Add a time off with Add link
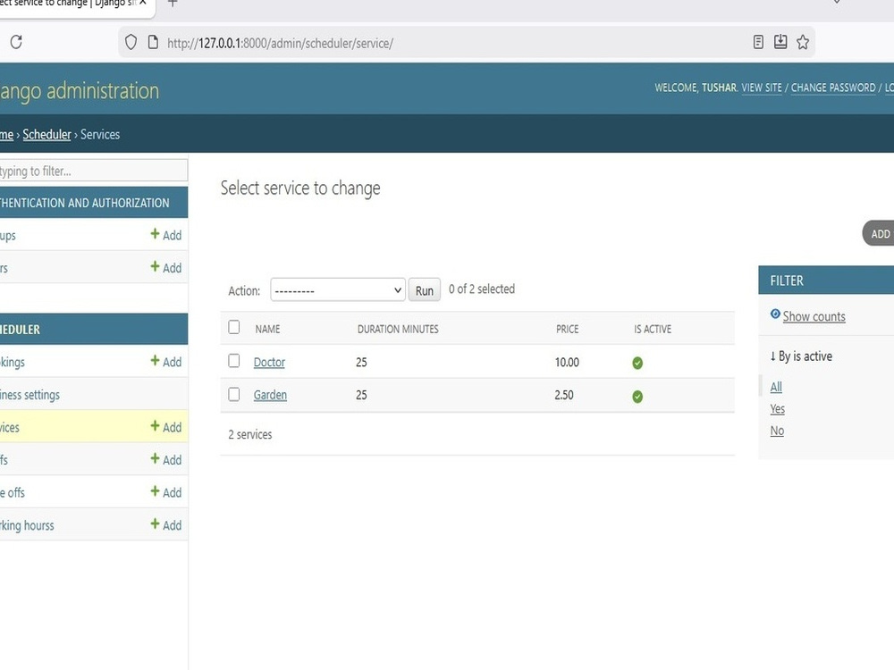 pyautogui.click(x=166, y=492)
